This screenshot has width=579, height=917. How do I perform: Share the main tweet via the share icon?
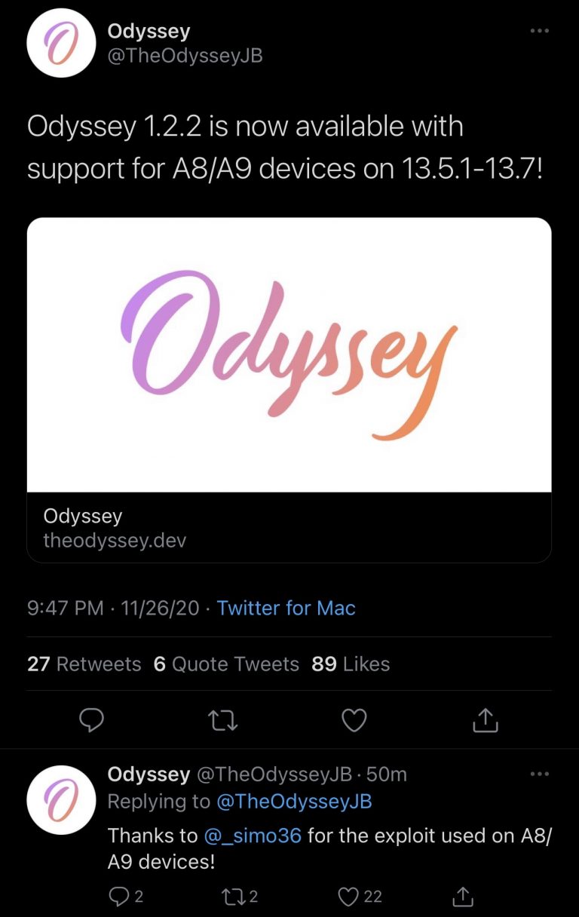pos(486,721)
